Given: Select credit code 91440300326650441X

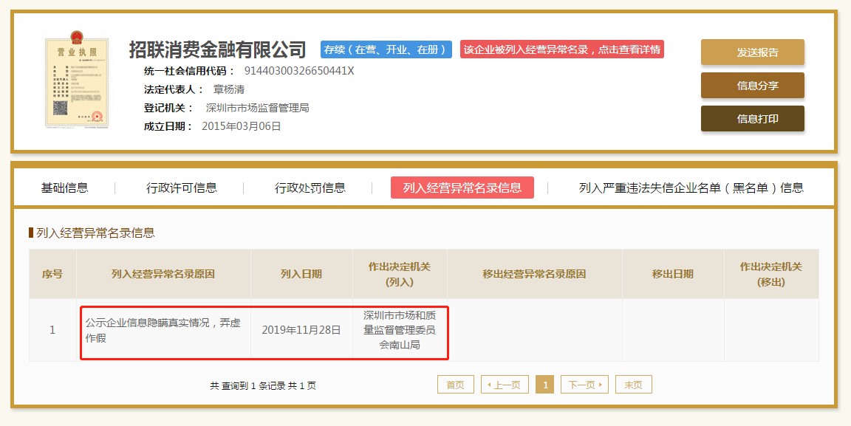Looking at the screenshot, I should pos(299,71).
